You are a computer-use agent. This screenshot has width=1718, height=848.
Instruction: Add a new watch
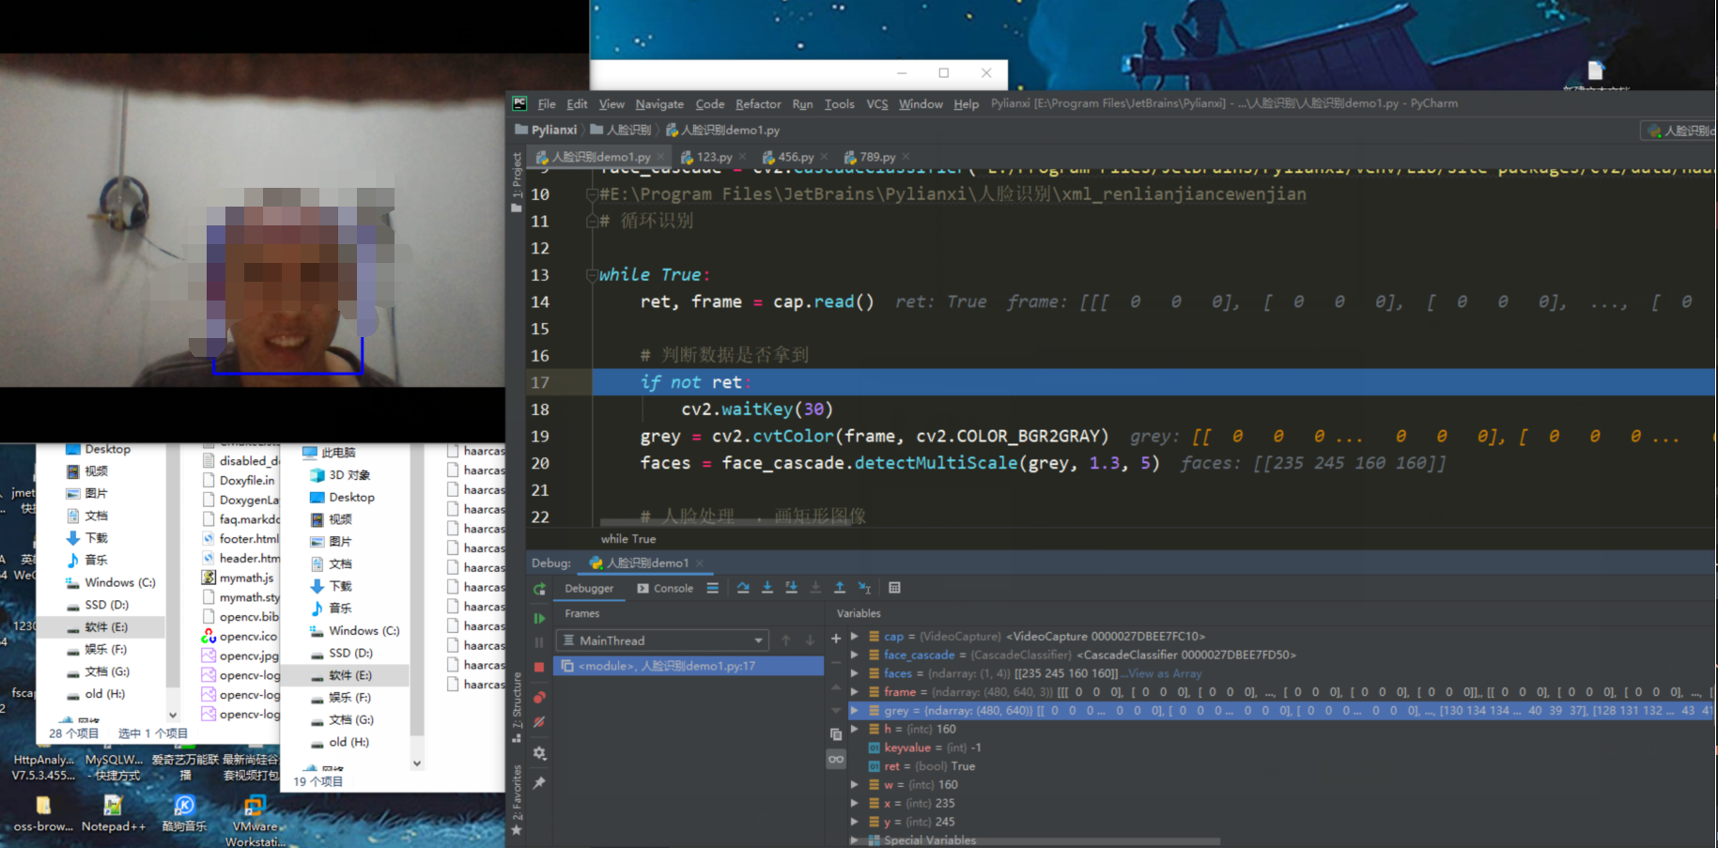pos(836,639)
